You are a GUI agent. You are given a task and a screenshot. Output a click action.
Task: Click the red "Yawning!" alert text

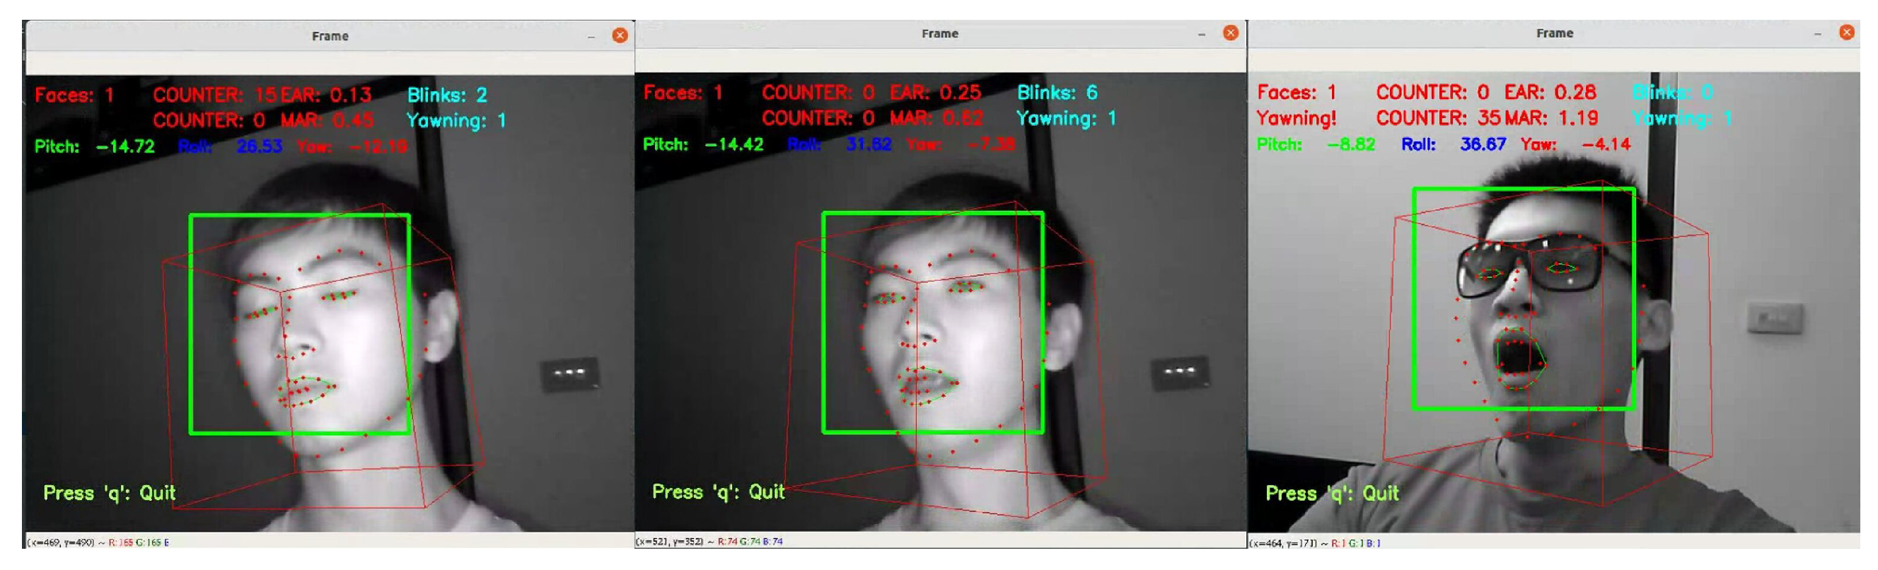pyautogui.click(x=1297, y=118)
